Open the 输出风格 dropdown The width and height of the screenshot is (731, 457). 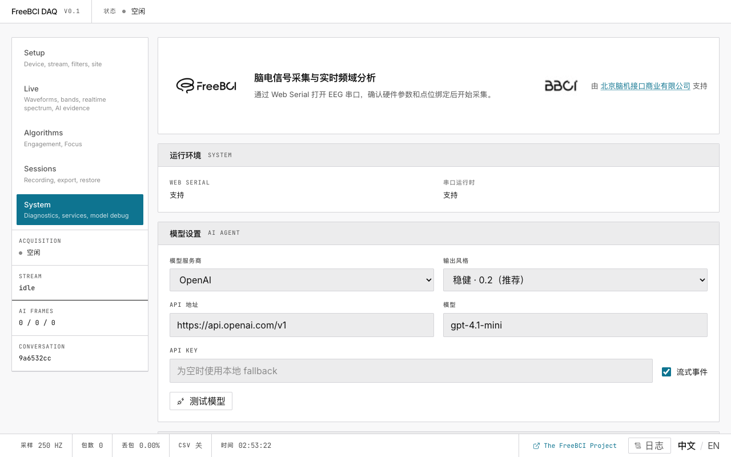pos(575,280)
